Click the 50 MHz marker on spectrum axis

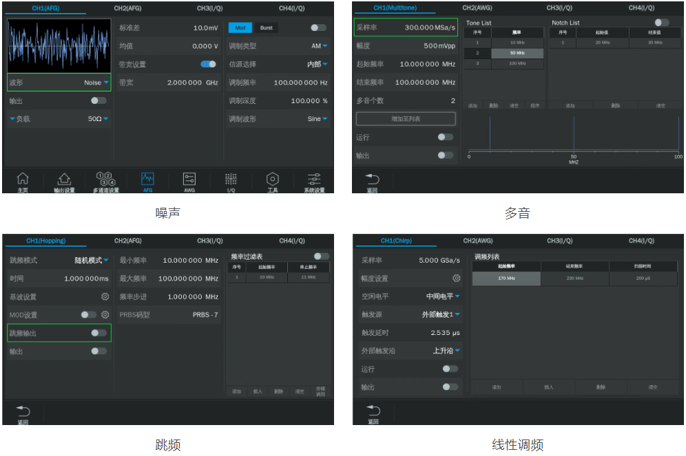coord(573,158)
